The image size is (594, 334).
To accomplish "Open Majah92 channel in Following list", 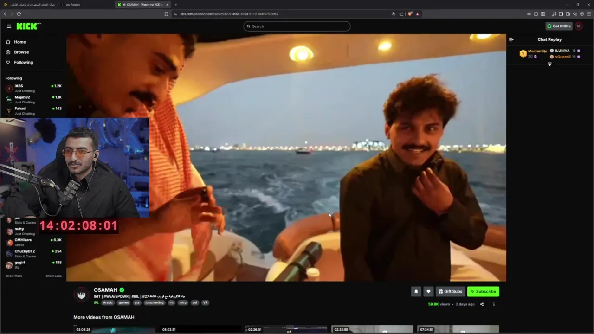I will click(33, 99).
